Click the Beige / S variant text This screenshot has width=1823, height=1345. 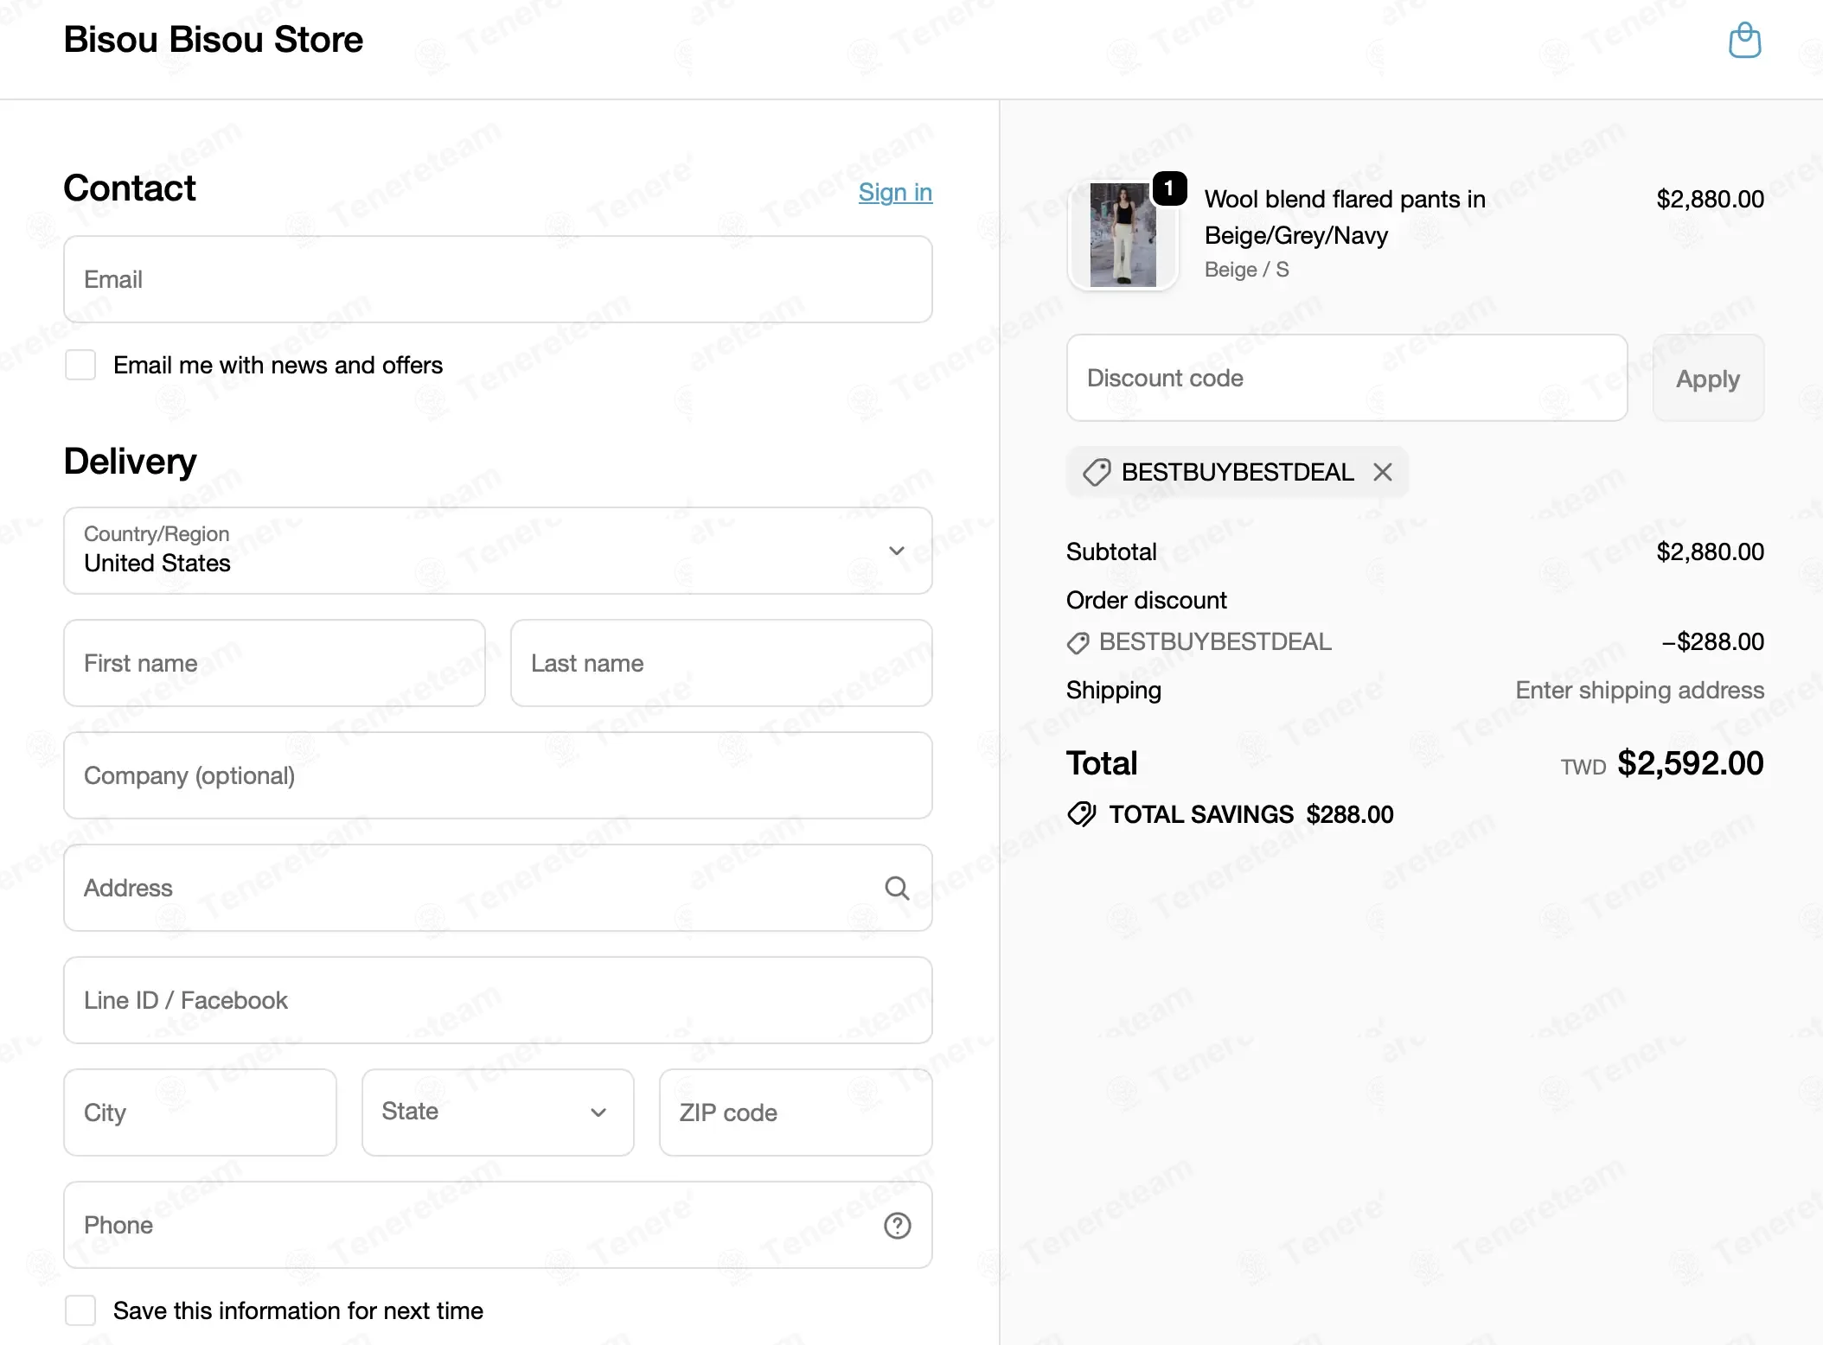pyautogui.click(x=1246, y=270)
